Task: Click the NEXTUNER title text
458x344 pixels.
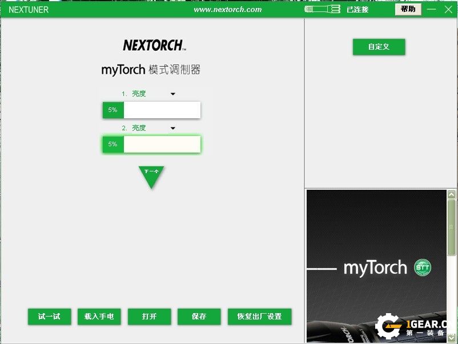Action: coord(29,10)
